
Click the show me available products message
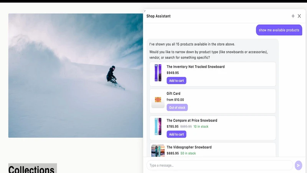click(279, 30)
